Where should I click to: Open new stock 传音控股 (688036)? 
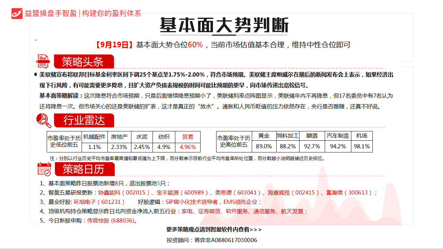pyautogui.click(x=111, y=220)
